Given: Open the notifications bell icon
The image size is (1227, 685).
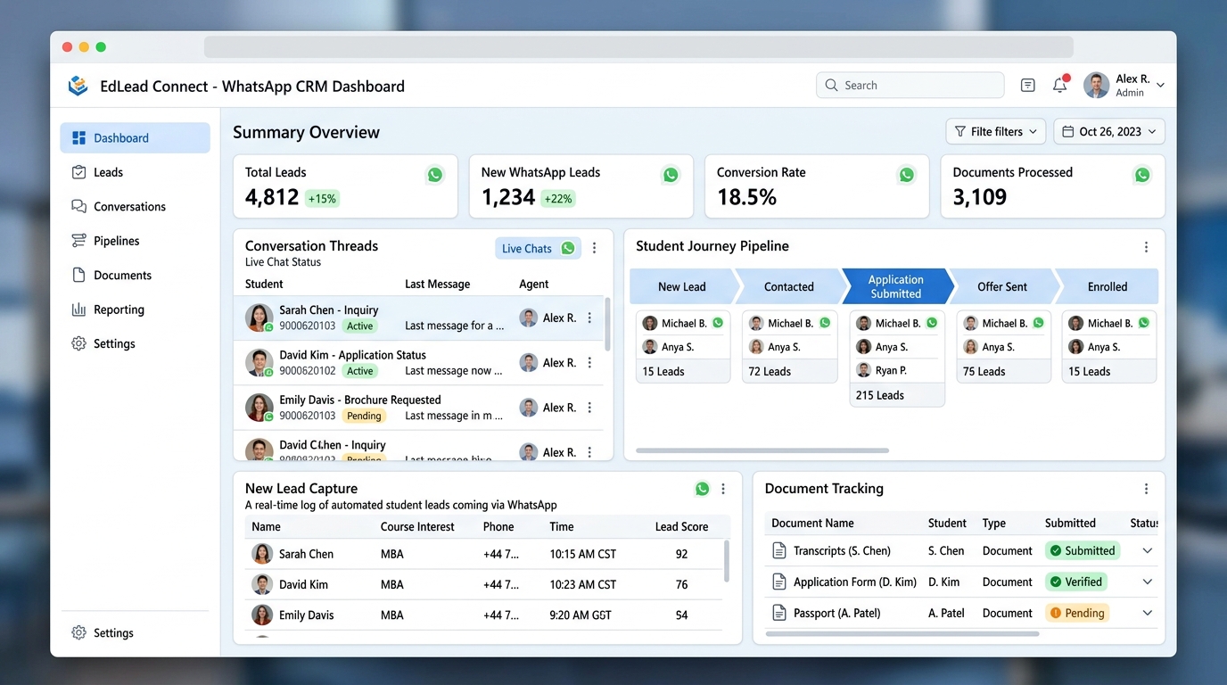Looking at the screenshot, I should pyautogui.click(x=1060, y=85).
